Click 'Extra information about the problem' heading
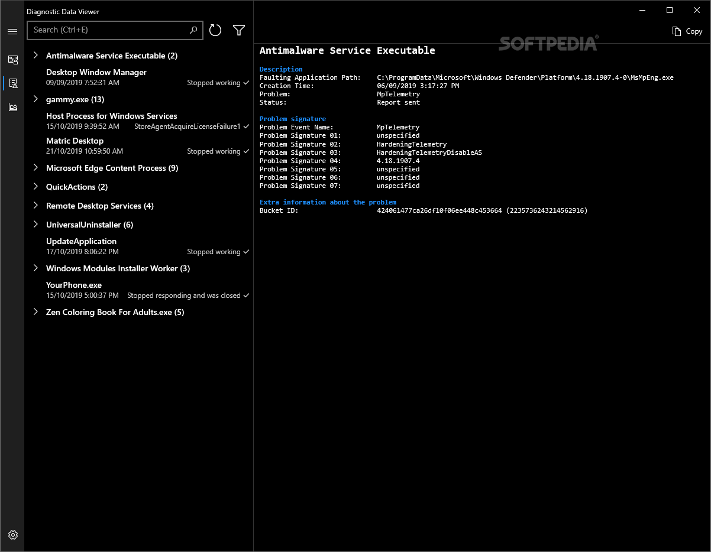Viewport: 711px width, 552px height. coord(328,202)
